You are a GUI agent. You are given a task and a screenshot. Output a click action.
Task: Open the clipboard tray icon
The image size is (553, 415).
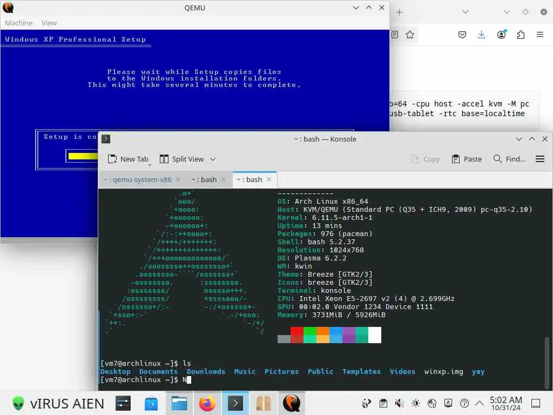pyautogui.click(x=383, y=403)
